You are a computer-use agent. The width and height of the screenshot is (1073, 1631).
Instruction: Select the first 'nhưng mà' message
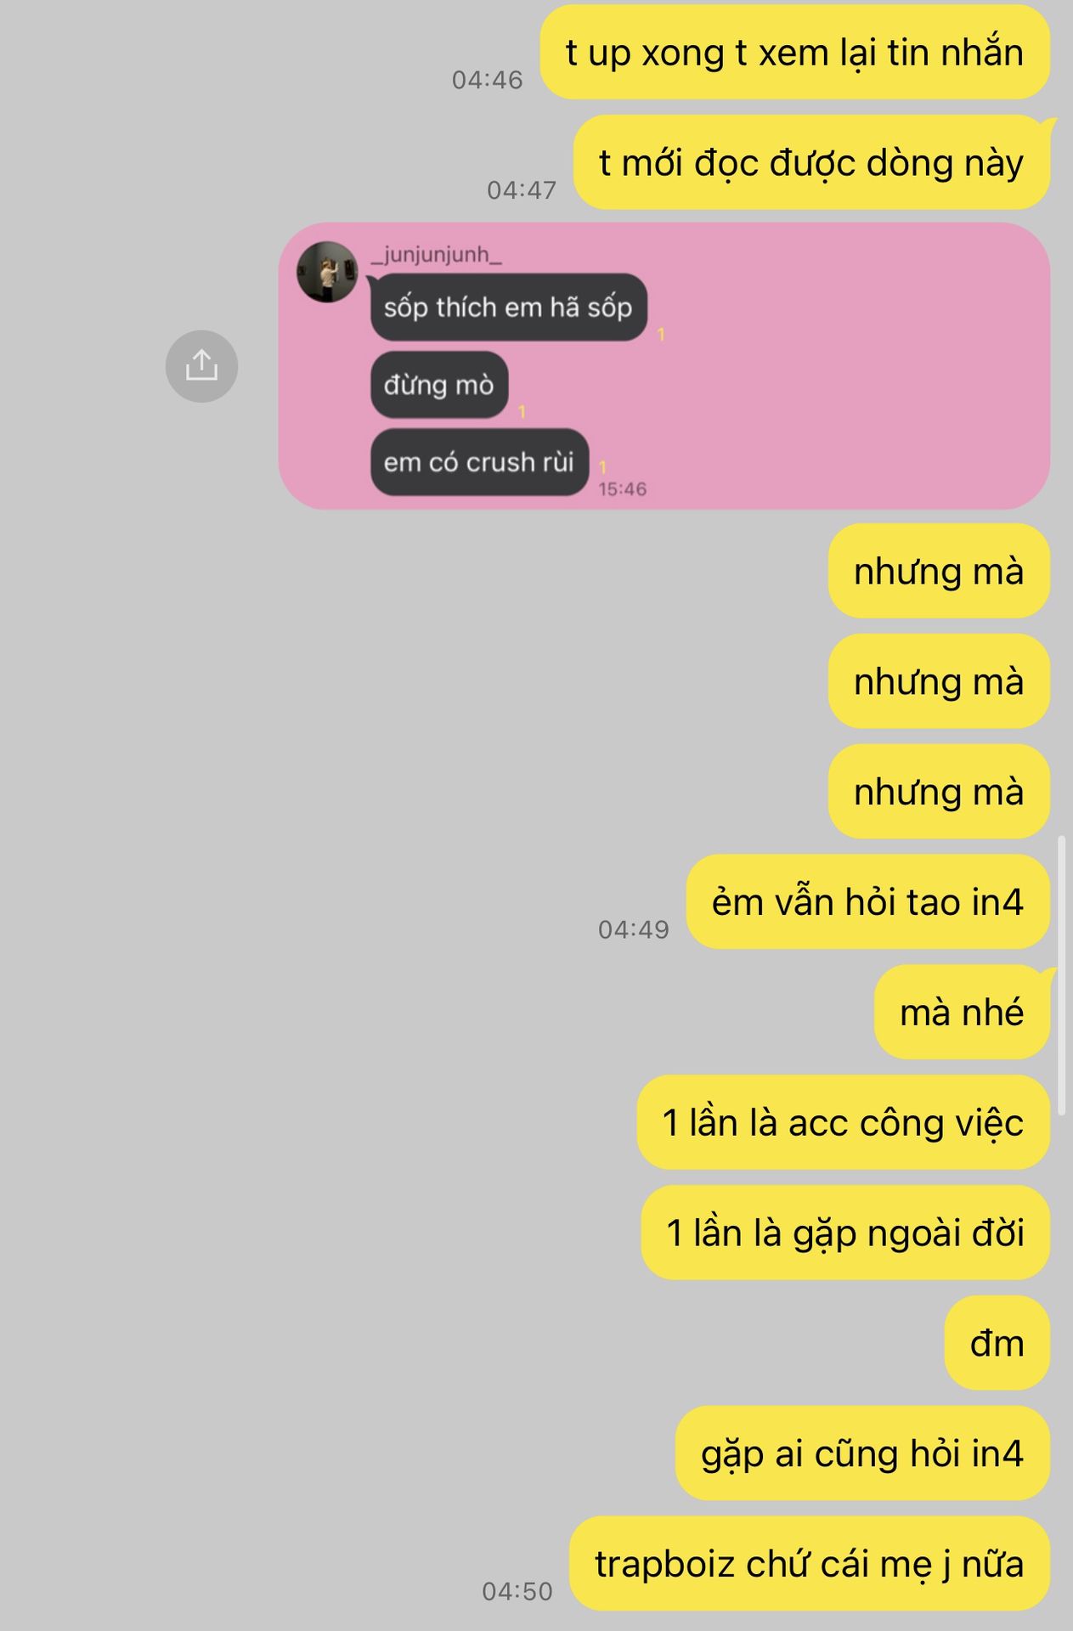click(x=940, y=571)
